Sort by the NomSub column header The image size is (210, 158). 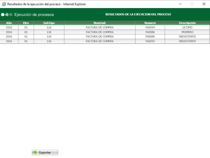[100, 23]
